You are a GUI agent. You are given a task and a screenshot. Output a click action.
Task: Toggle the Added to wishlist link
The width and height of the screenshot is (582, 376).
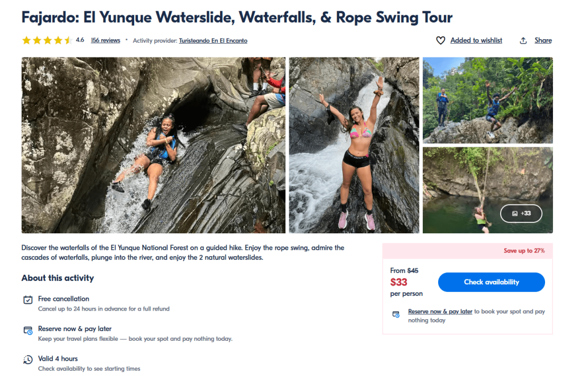pyautogui.click(x=476, y=40)
